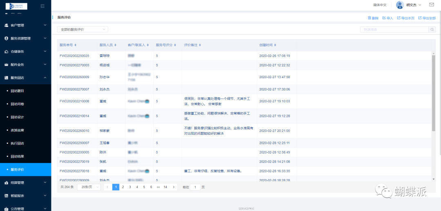
Task: Click the vertical table scrollbar
Action: (433, 94)
